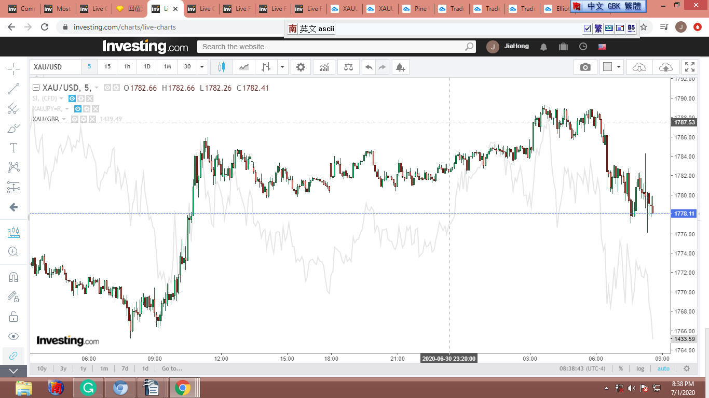The width and height of the screenshot is (709, 398).
Task: Switch to the 15 minute interval
Action: click(x=107, y=66)
